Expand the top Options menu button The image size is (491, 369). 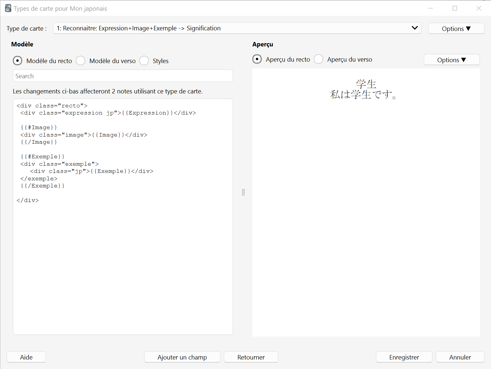[x=456, y=29]
